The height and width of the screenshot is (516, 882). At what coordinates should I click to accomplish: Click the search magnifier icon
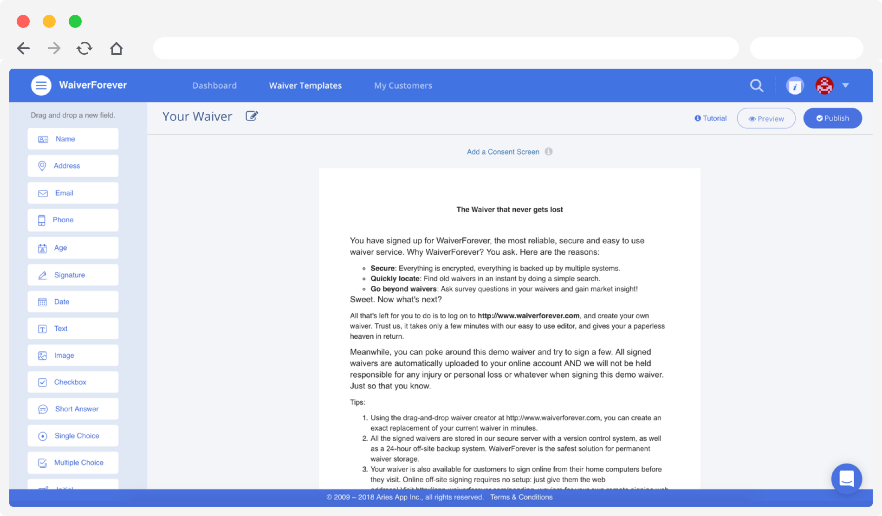(x=757, y=85)
